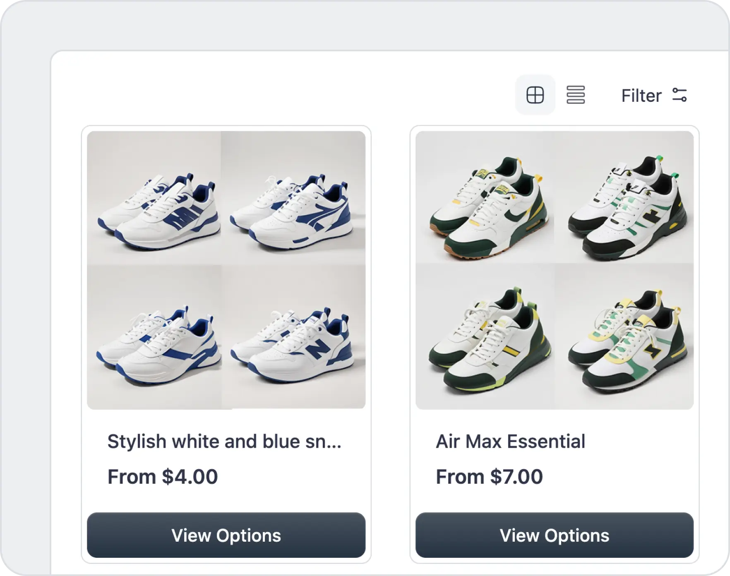Screen dimensions: 730x576
Task: Select pastel yellow and green sneaker image
Action: (624, 337)
